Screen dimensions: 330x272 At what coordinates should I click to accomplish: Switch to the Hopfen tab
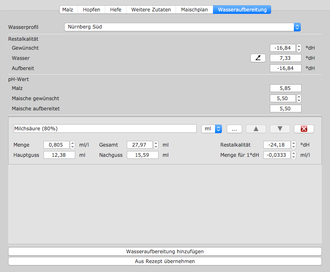(91, 9)
